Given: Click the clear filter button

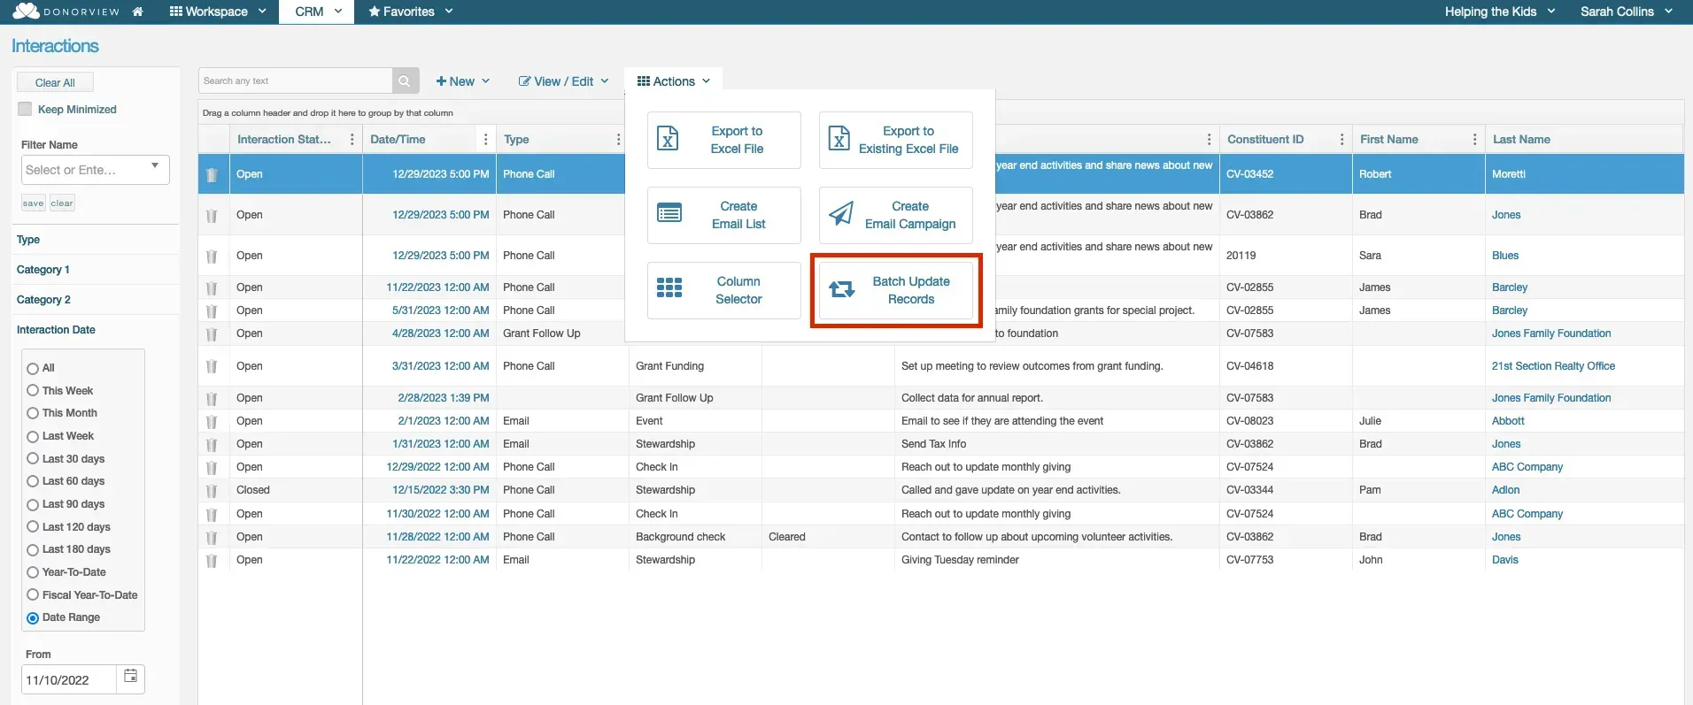Looking at the screenshot, I should (62, 203).
